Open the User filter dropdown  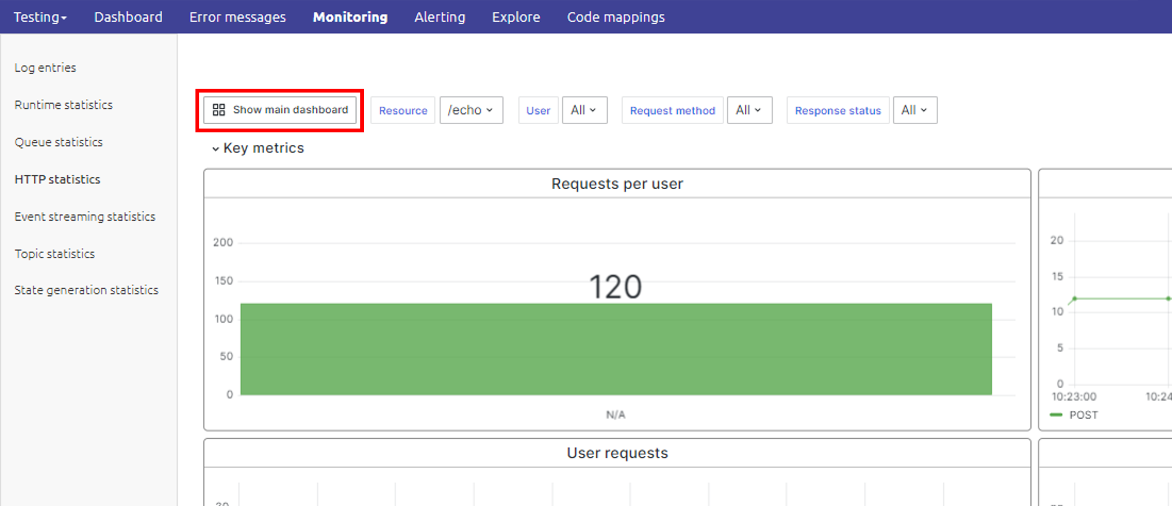click(x=584, y=110)
